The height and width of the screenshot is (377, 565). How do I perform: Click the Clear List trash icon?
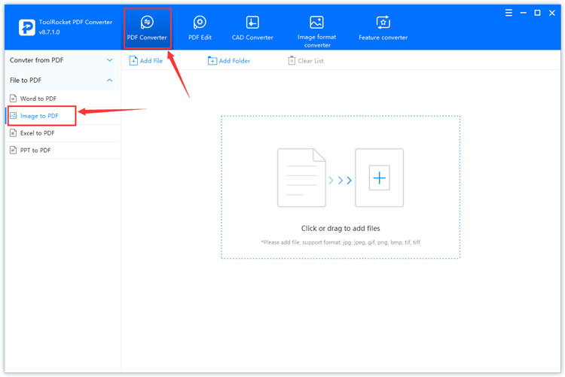[x=292, y=60]
